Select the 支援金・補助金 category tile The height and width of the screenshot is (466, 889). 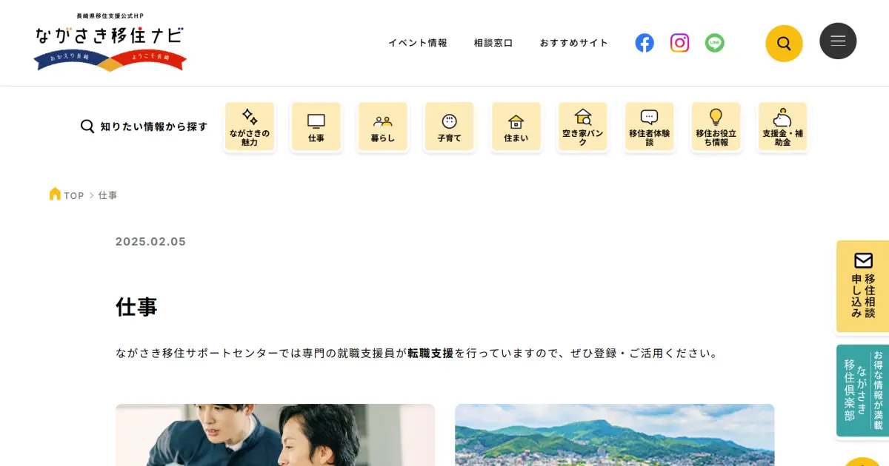(783, 127)
